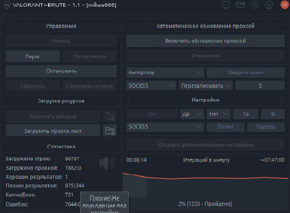290x213 pixels.
Task: Click the Логин input field
Action: (225, 127)
